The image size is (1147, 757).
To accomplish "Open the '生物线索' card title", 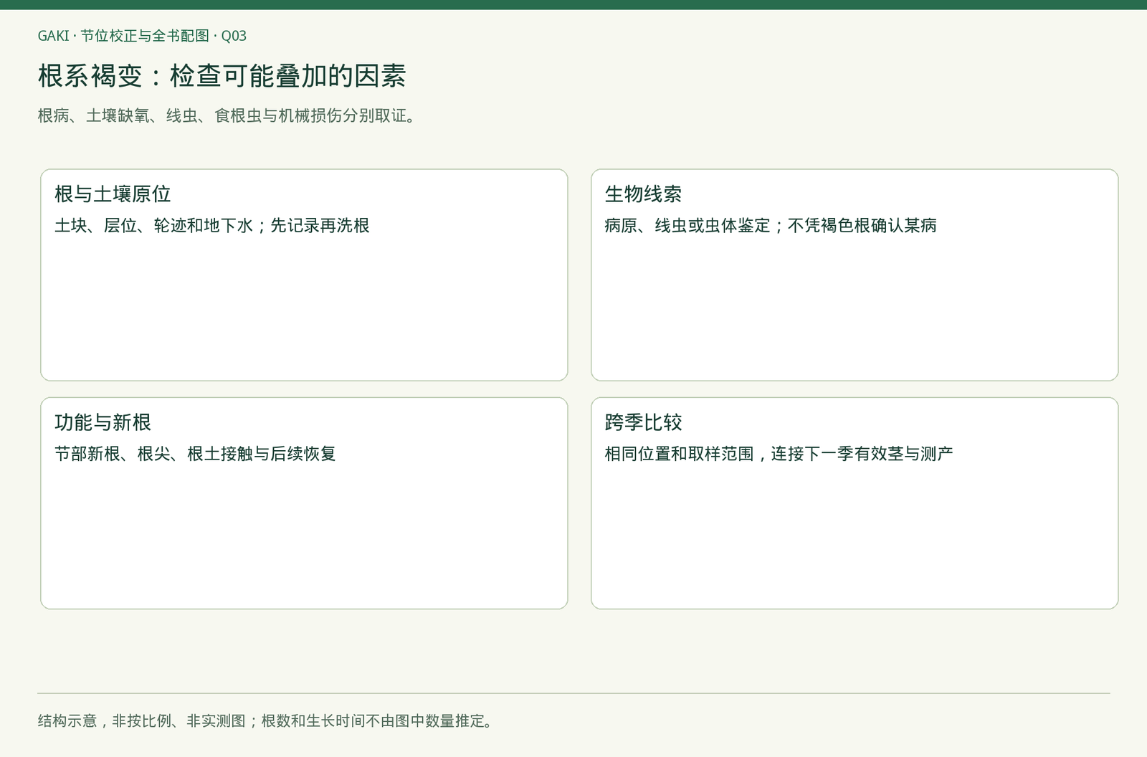I will [x=643, y=194].
